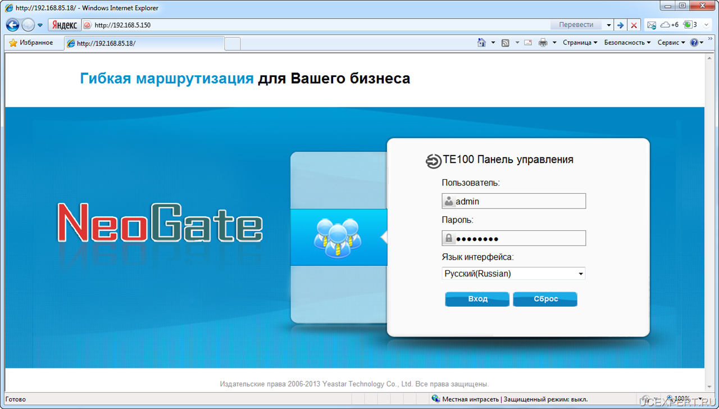Click the Read mail icon in command bar
Screen dimensions: 719x409
point(528,43)
